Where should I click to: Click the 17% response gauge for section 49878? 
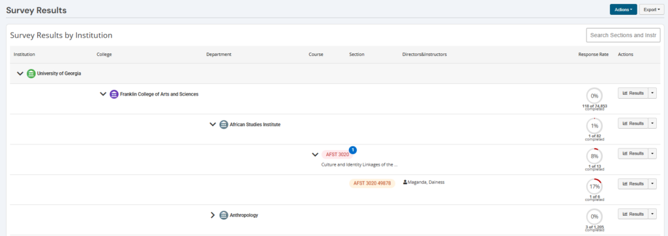594,187
